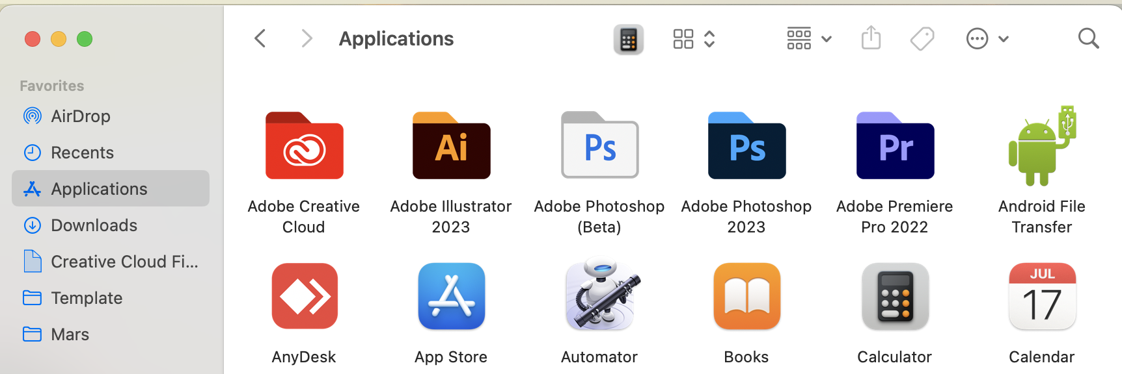1122x374 pixels.
Task: Select the Adobe Illustrator 2023 icon
Action: pos(451,145)
